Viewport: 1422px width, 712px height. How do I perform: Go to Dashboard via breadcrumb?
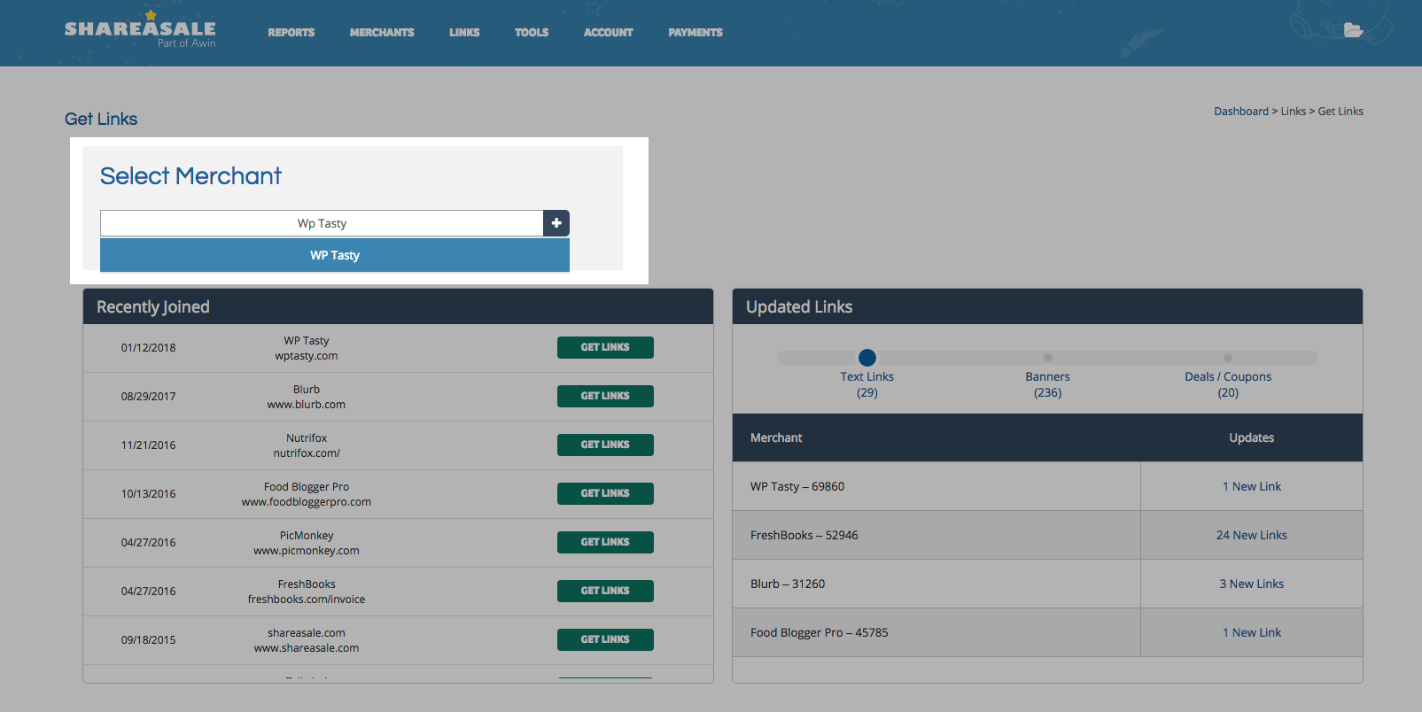click(1241, 112)
